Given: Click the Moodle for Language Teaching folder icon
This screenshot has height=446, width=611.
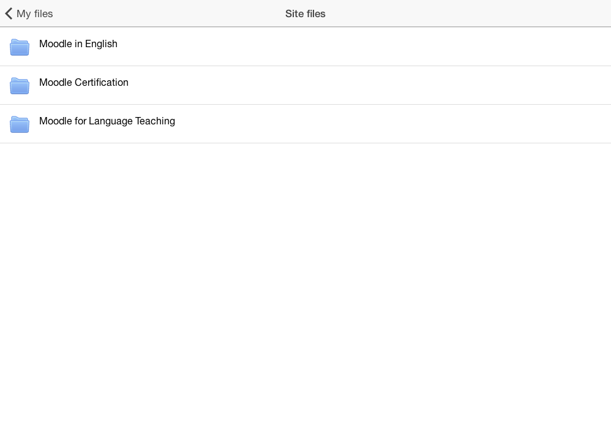Looking at the screenshot, I should pyautogui.click(x=20, y=124).
